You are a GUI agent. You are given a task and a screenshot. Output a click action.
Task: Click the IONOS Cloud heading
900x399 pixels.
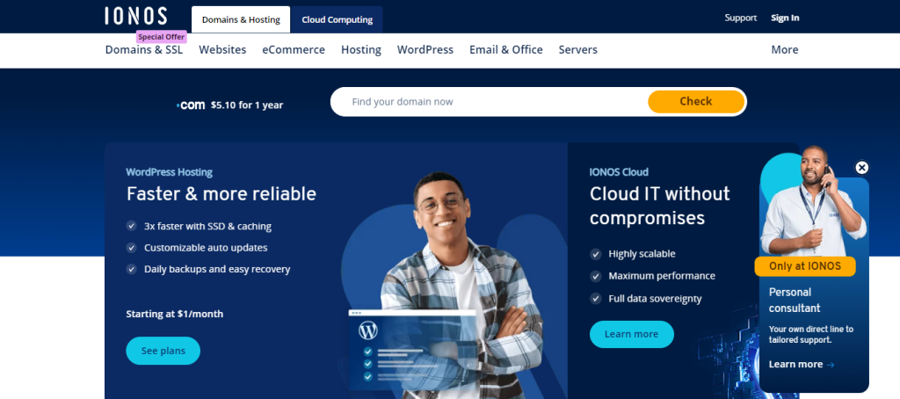619,172
